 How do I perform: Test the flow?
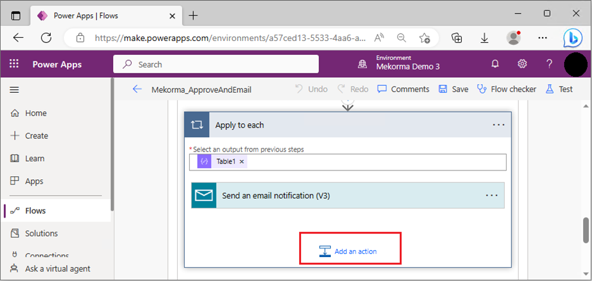pos(559,89)
